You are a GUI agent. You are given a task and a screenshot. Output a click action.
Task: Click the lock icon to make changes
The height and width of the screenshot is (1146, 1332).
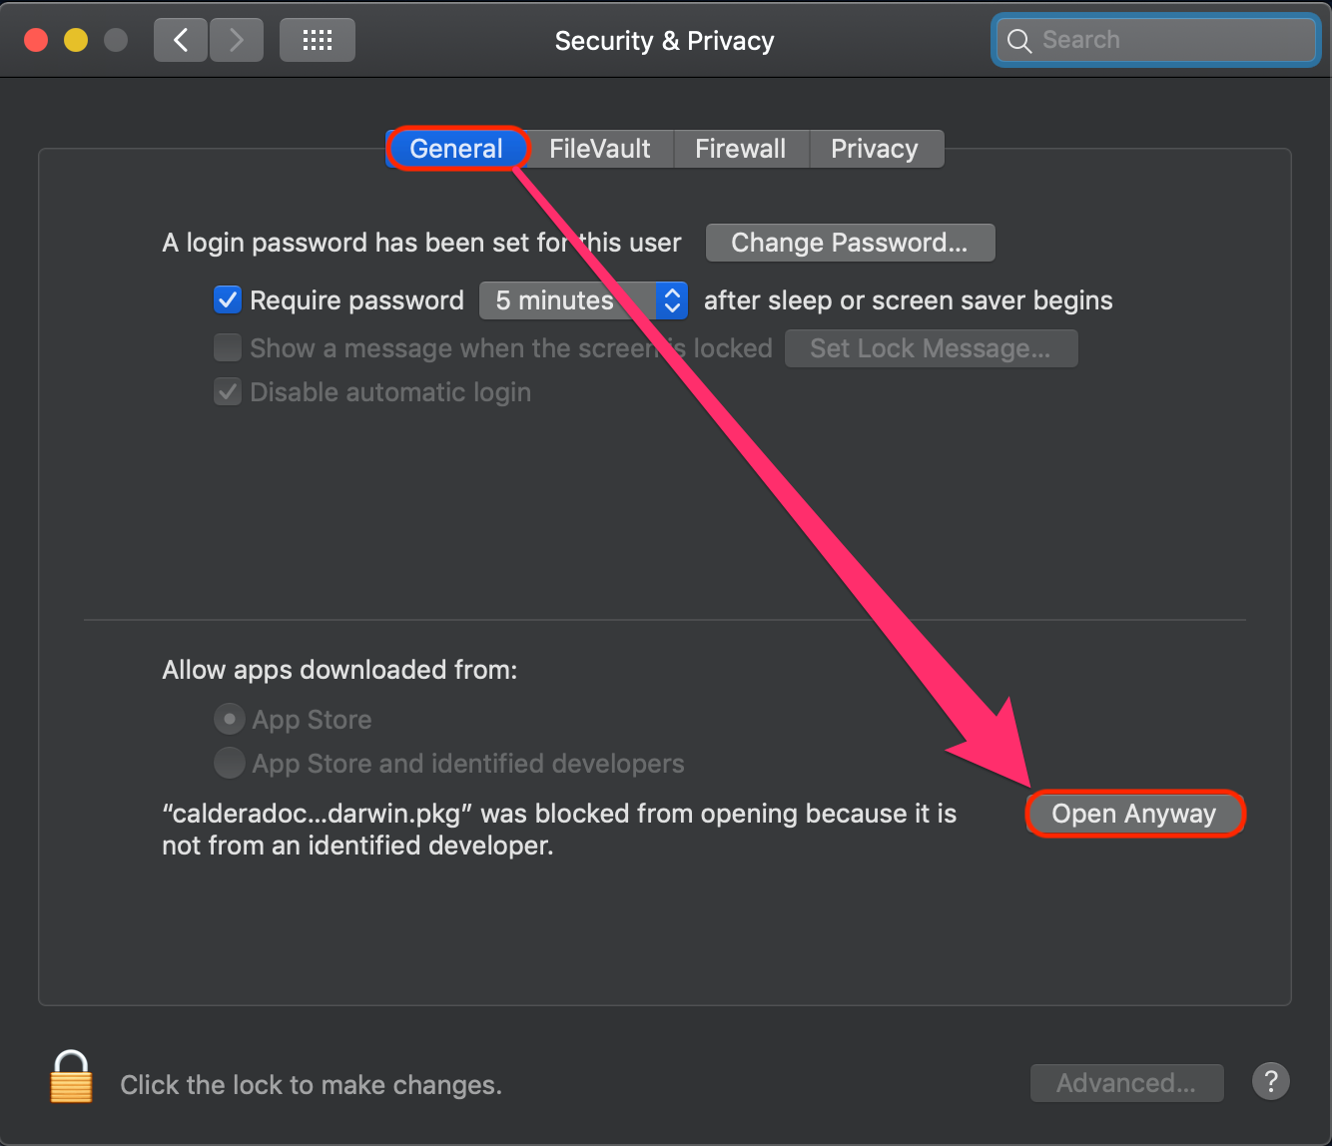tap(71, 1078)
